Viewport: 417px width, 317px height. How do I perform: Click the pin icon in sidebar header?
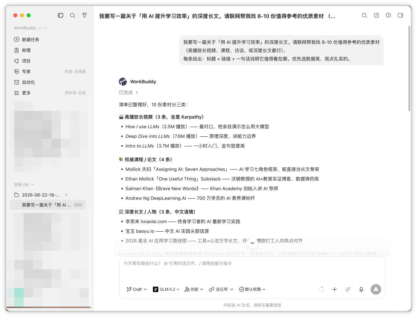coord(84,15)
